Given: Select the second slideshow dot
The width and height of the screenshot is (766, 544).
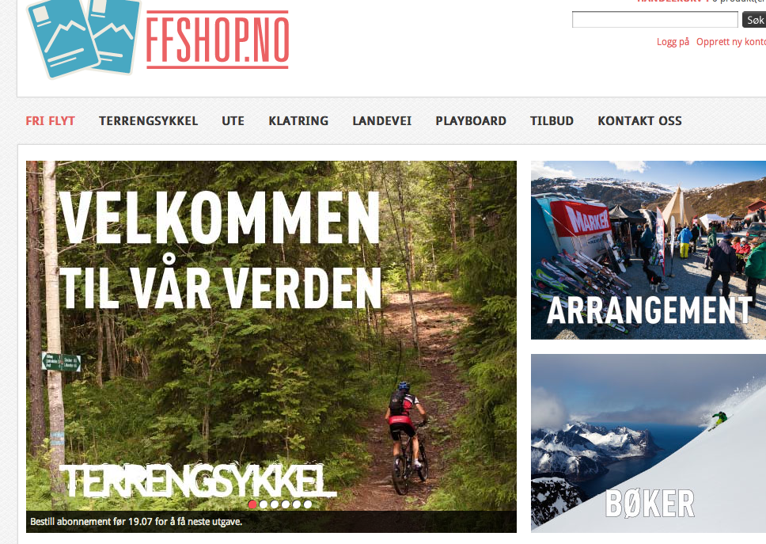Looking at the screenshot, I should pyautogui.click(x=264, y=504).
